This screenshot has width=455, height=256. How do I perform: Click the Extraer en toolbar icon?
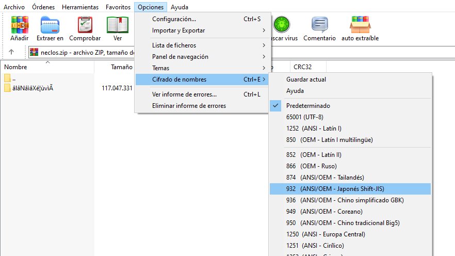pos(50,25)
